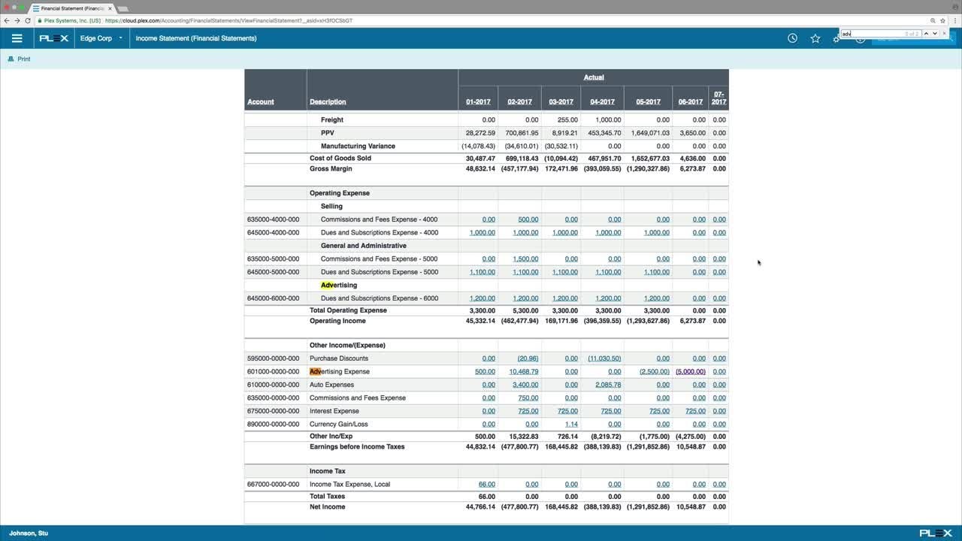The width and height of the screenshot is (962, 541).
Task: Open Dues 6000 01-2017 amount 1,200.00
Action: point(483,298)
